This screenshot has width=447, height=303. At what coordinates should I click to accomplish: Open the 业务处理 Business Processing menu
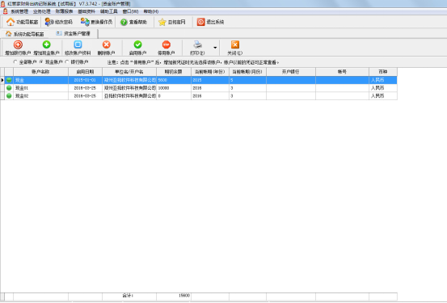pos(41,11)
